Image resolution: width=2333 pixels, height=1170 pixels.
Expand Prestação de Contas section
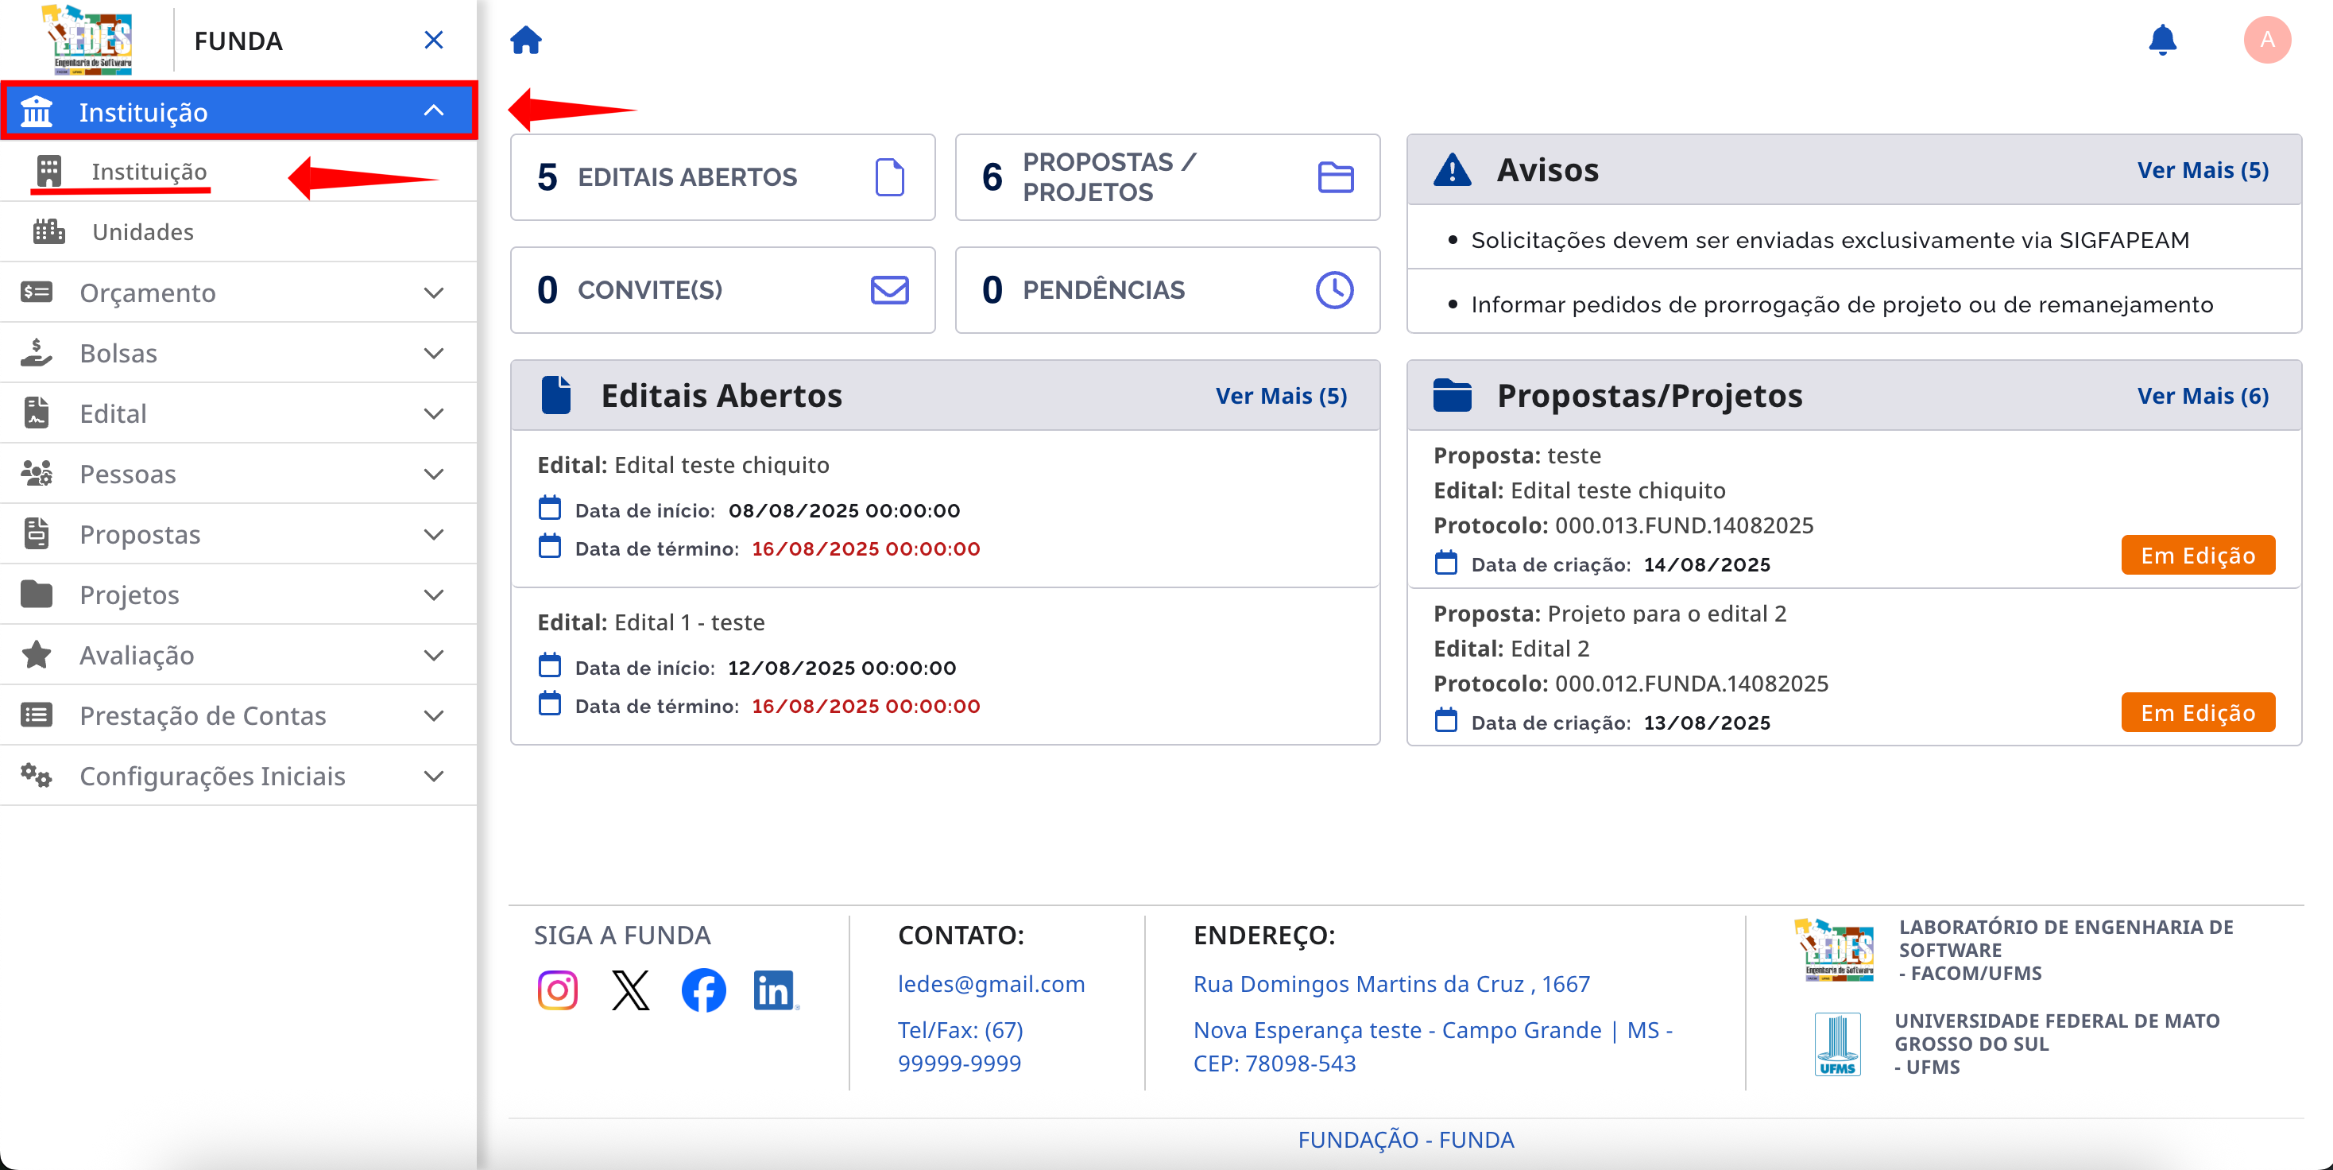pyautogui.click(x=434, y=715)
